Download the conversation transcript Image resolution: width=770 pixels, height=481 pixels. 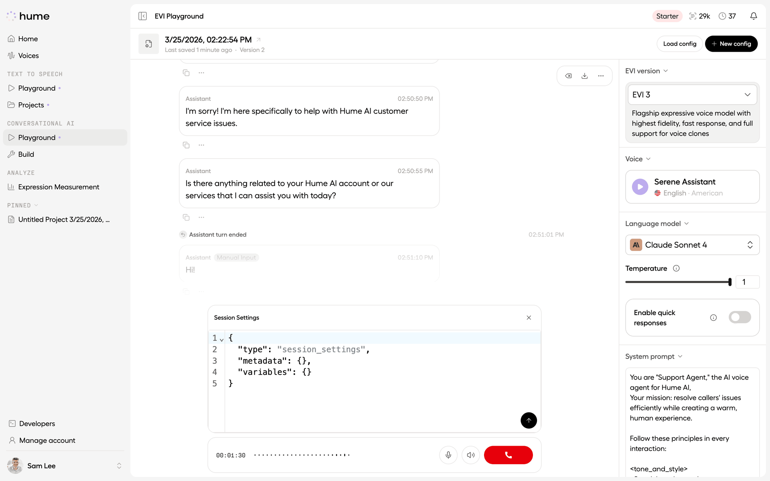[585, 76]
